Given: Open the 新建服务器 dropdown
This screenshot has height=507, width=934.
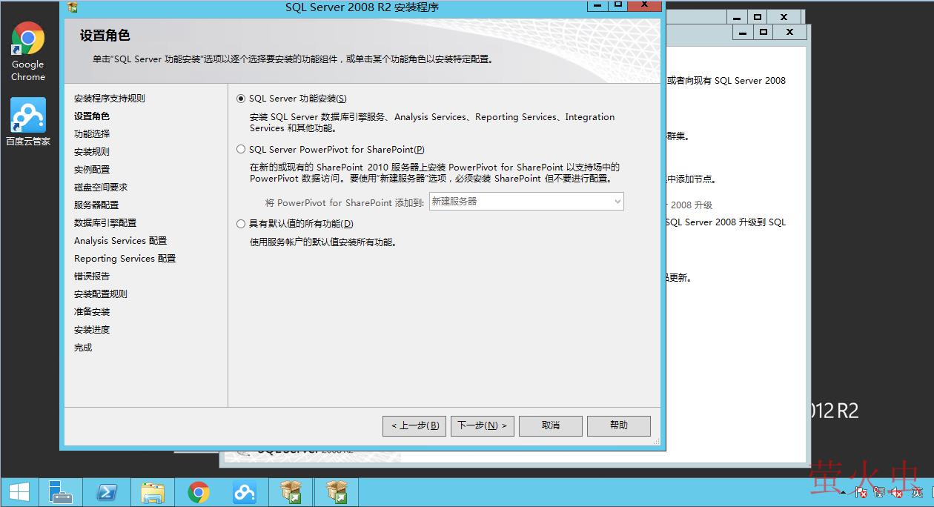Looking at the screenshot, I should point(526,201).
